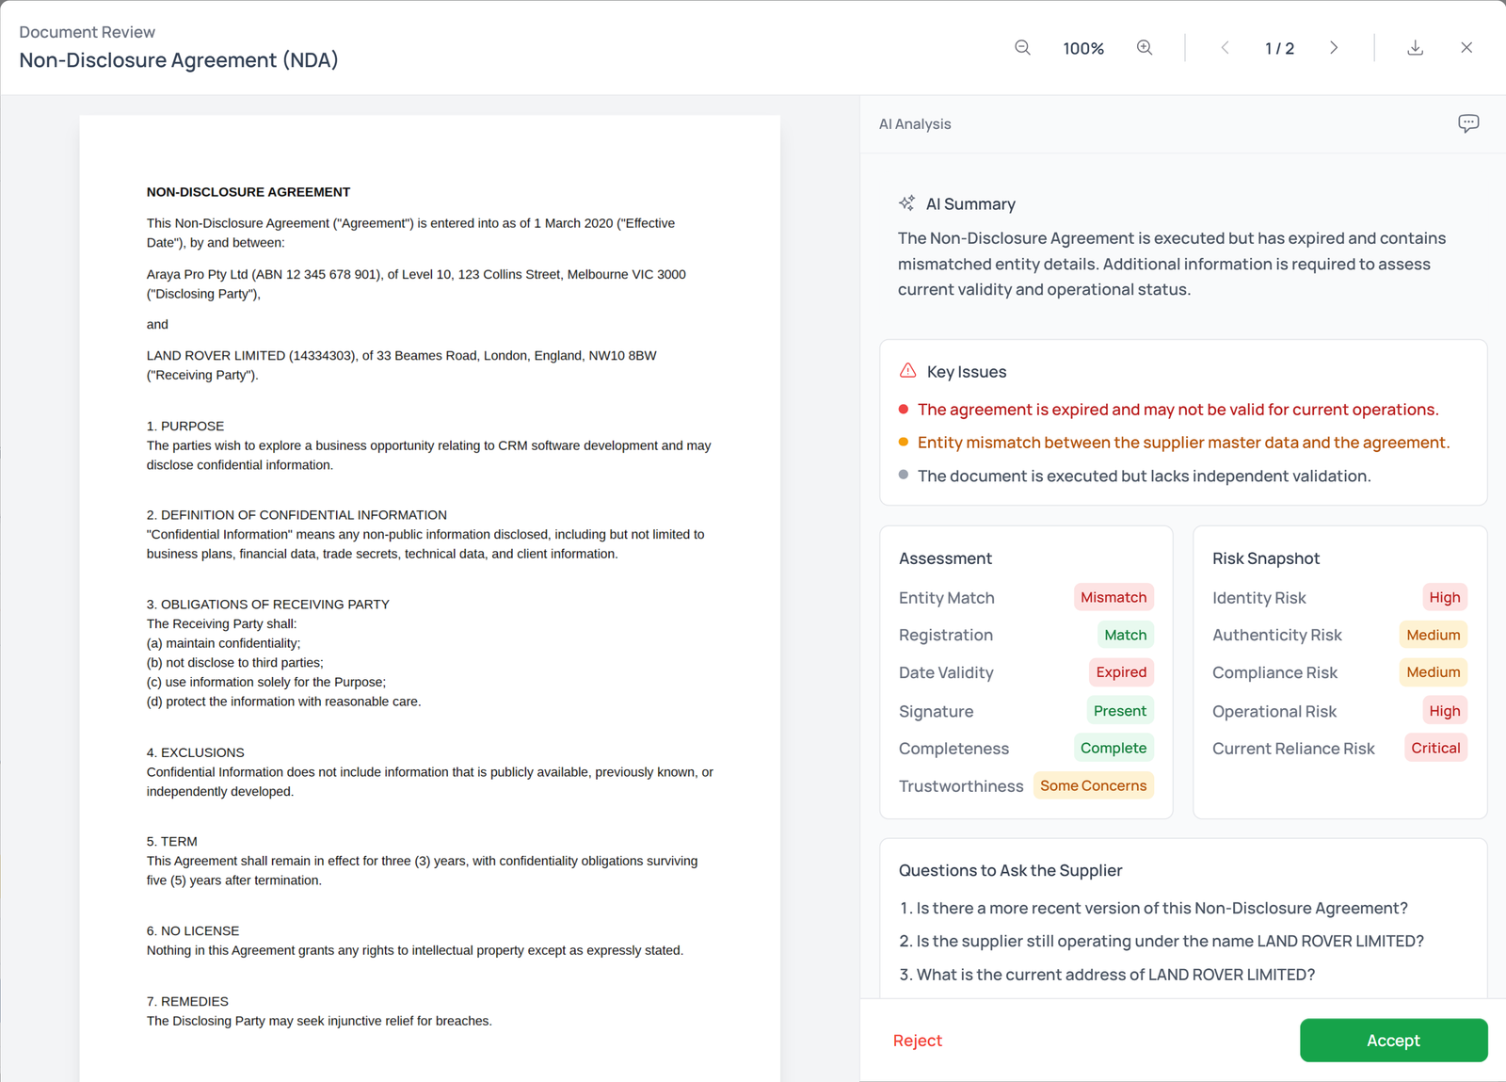Go to next page arrow
The image size is (1506, 1082).
[x=1334, y=48]
